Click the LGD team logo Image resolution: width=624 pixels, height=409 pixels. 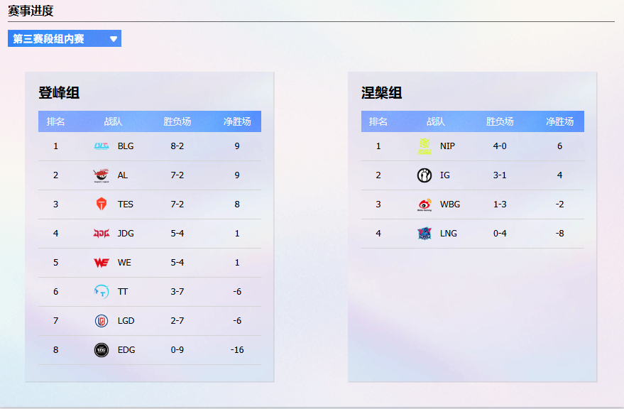102,320
